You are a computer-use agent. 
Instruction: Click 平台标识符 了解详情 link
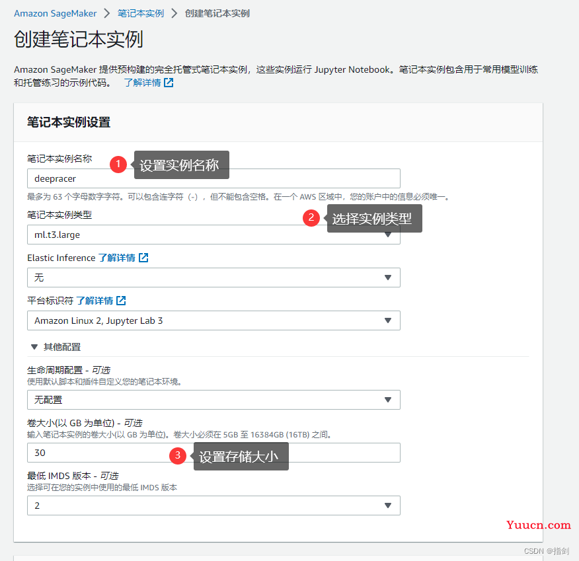tap(95, 301)
